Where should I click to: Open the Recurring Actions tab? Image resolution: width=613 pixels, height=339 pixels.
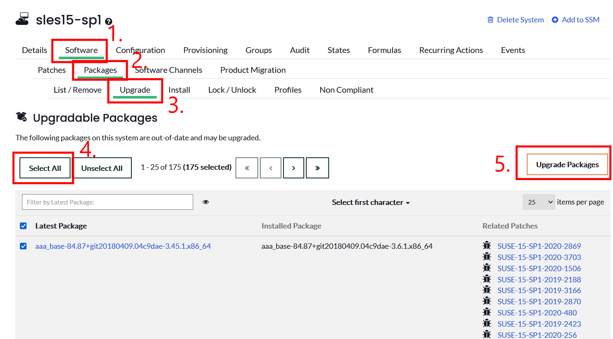[x=451, y=50]
